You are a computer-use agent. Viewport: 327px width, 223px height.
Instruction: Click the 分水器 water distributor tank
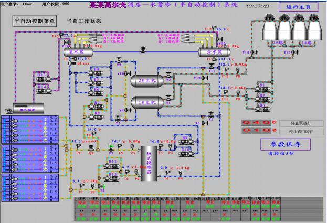tap(214, 52)
